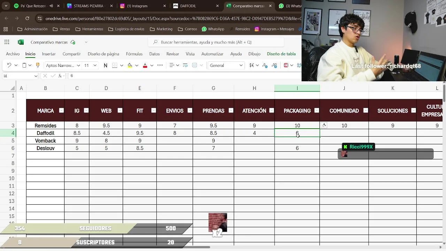Open the Borders grid icon
The width and height of the screenshot is (446, 251).
coord(115,65)
